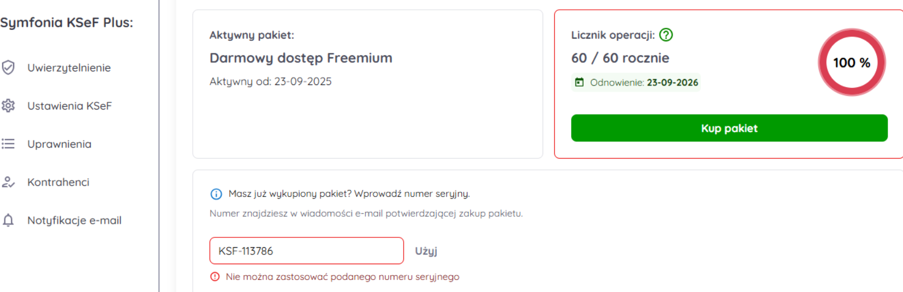Click Użyj to apply serial number
This screenshot has height=292, width=903.
[426, 251]
